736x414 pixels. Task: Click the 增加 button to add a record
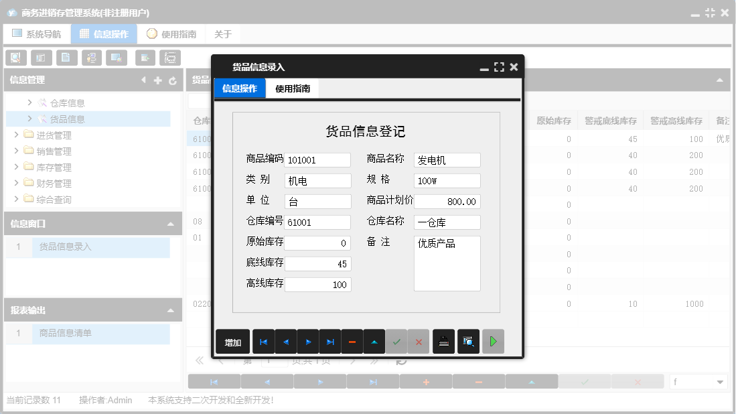232,342
